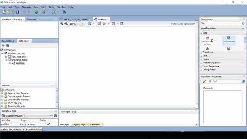Screen dimensions: 247x139
Task: Click the New file icon in main toolbar
Action: pos(4,12)
